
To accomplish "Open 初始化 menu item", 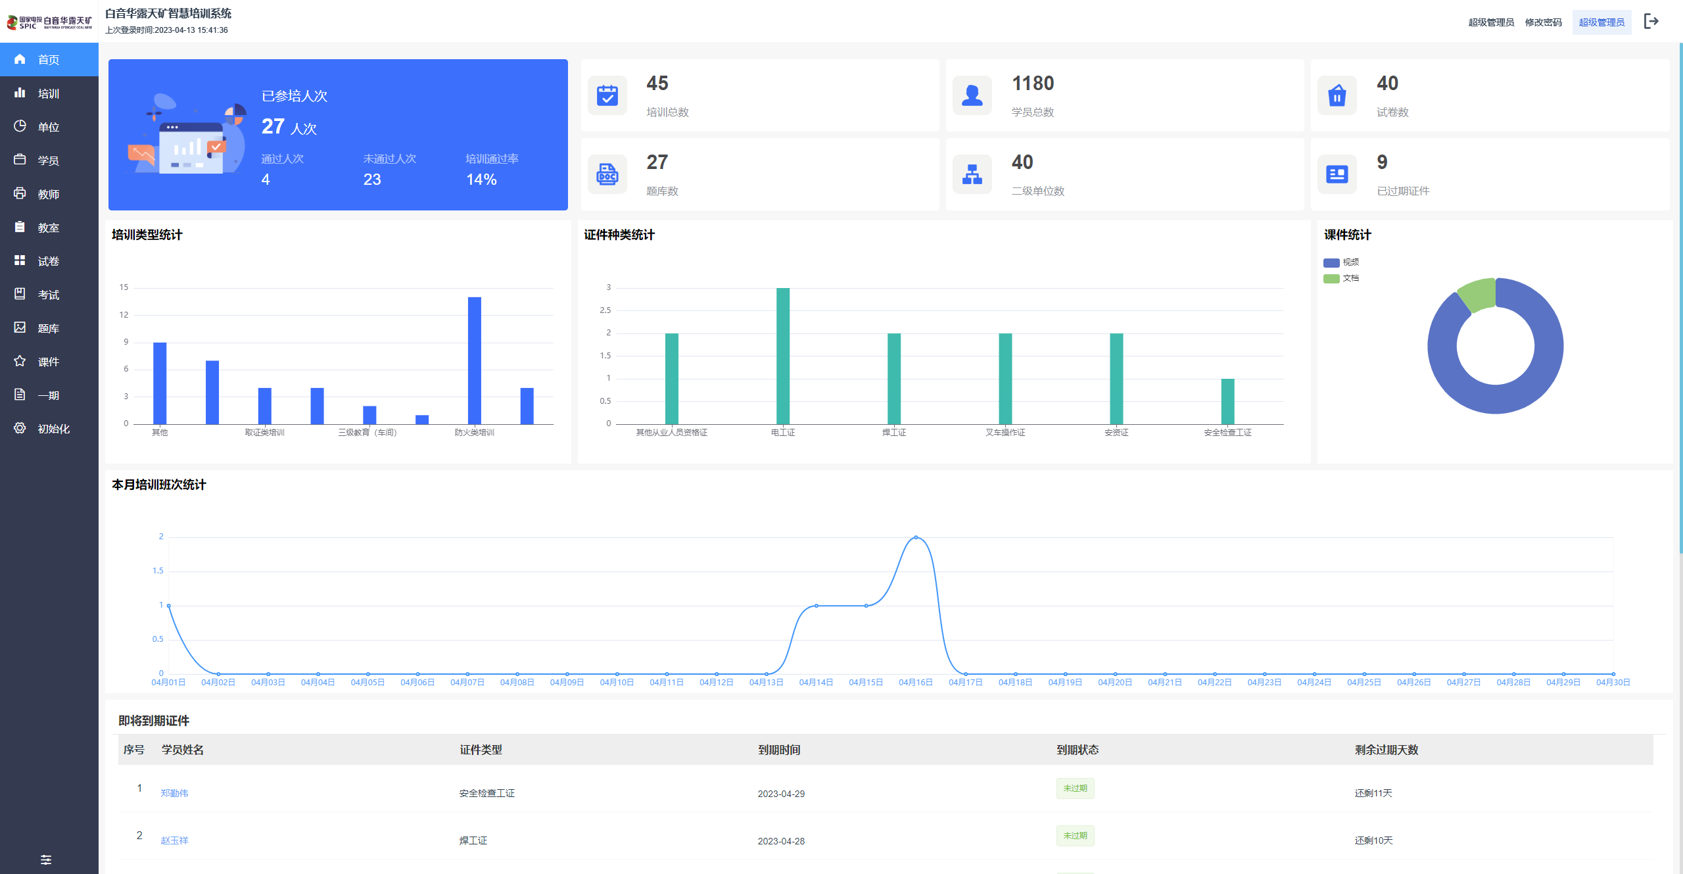I will tap(49, 429).
